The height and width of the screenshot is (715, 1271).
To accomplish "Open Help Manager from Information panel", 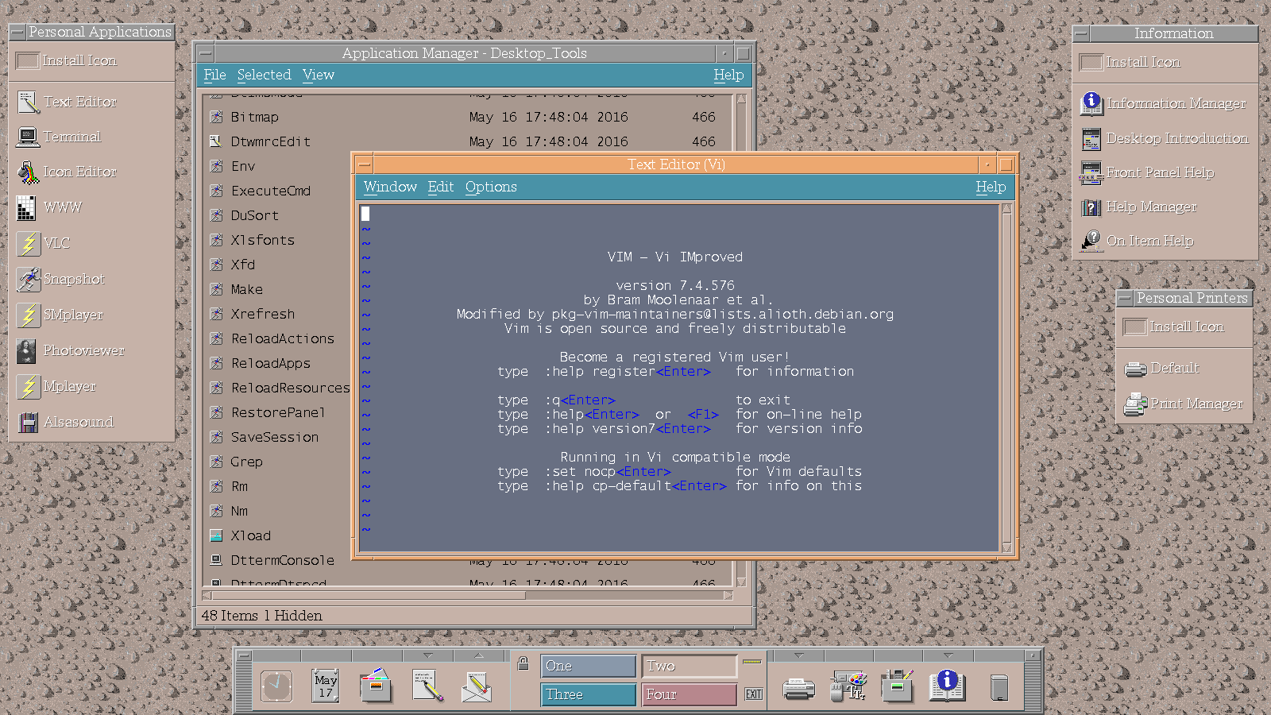I will coord(1138,207).
